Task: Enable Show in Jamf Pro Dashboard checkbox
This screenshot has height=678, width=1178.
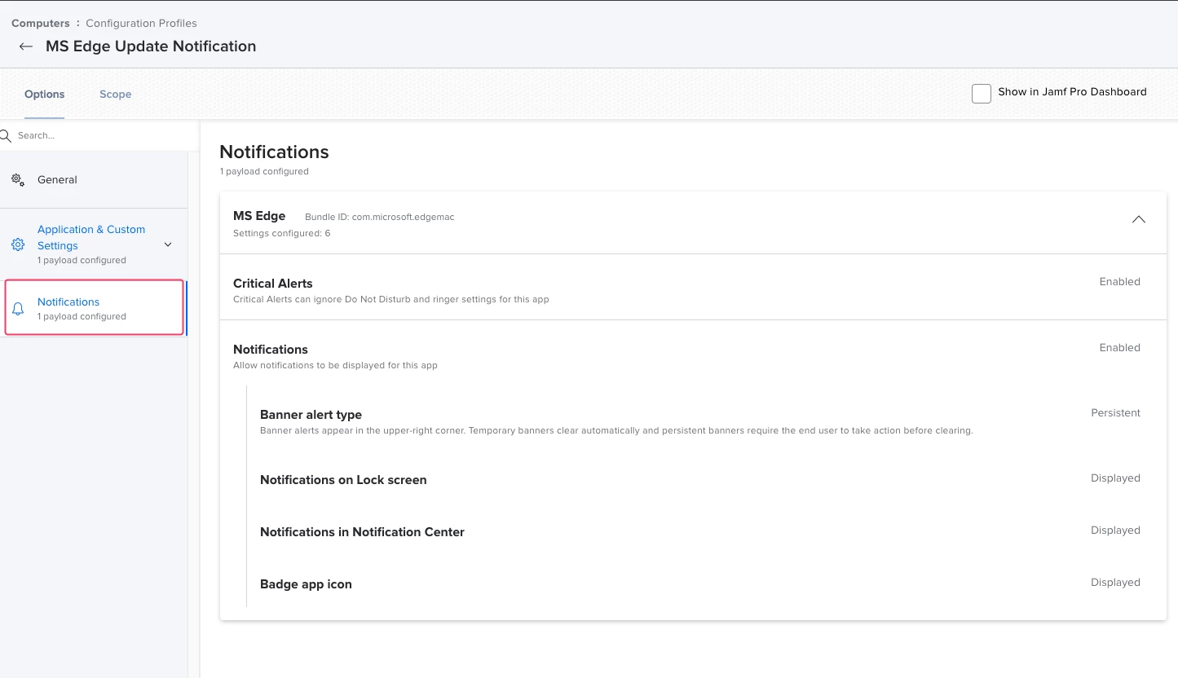Action: [982, 93]
